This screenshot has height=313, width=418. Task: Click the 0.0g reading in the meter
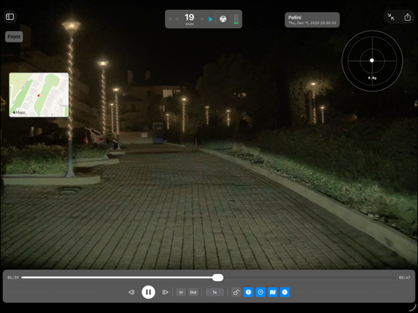(372, 78)
